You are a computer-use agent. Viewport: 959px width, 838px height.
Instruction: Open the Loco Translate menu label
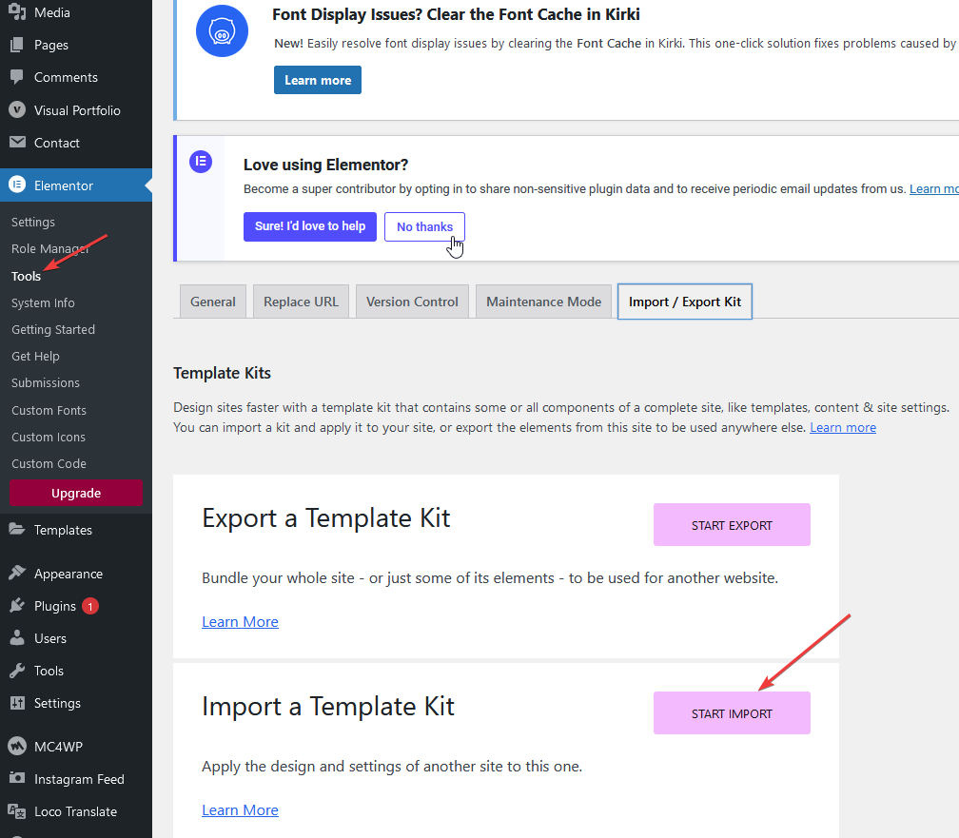(75, 811)
